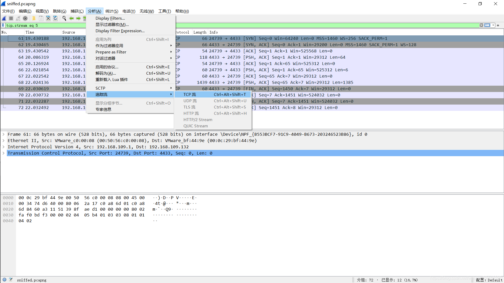The width and height of the screenshot is (504, 283).
Task: Expand the Ethernet II details row
Action: (x=3, y=141)
